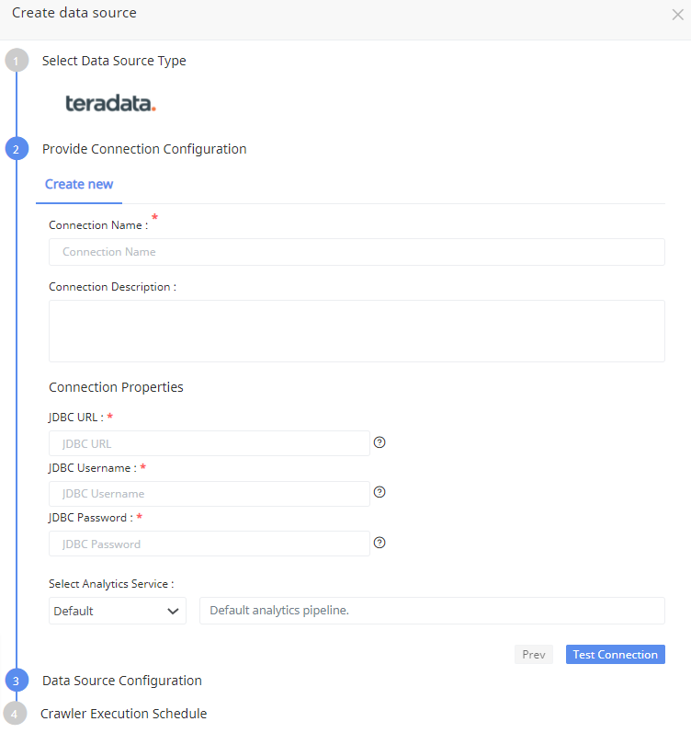The height and width of the screenshot is (733, 691).
Task: Click step 4 circle indicator
Action: [14, 714]
